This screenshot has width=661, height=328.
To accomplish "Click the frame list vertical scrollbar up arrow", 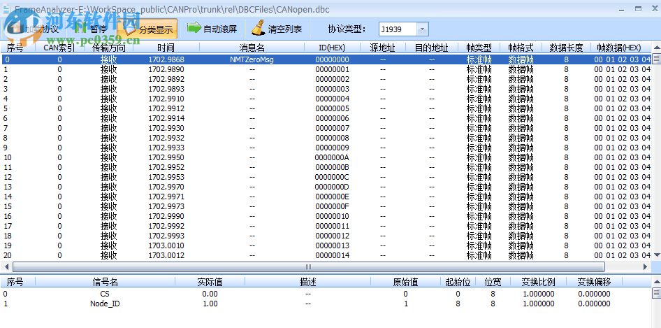I will (656, 48).
